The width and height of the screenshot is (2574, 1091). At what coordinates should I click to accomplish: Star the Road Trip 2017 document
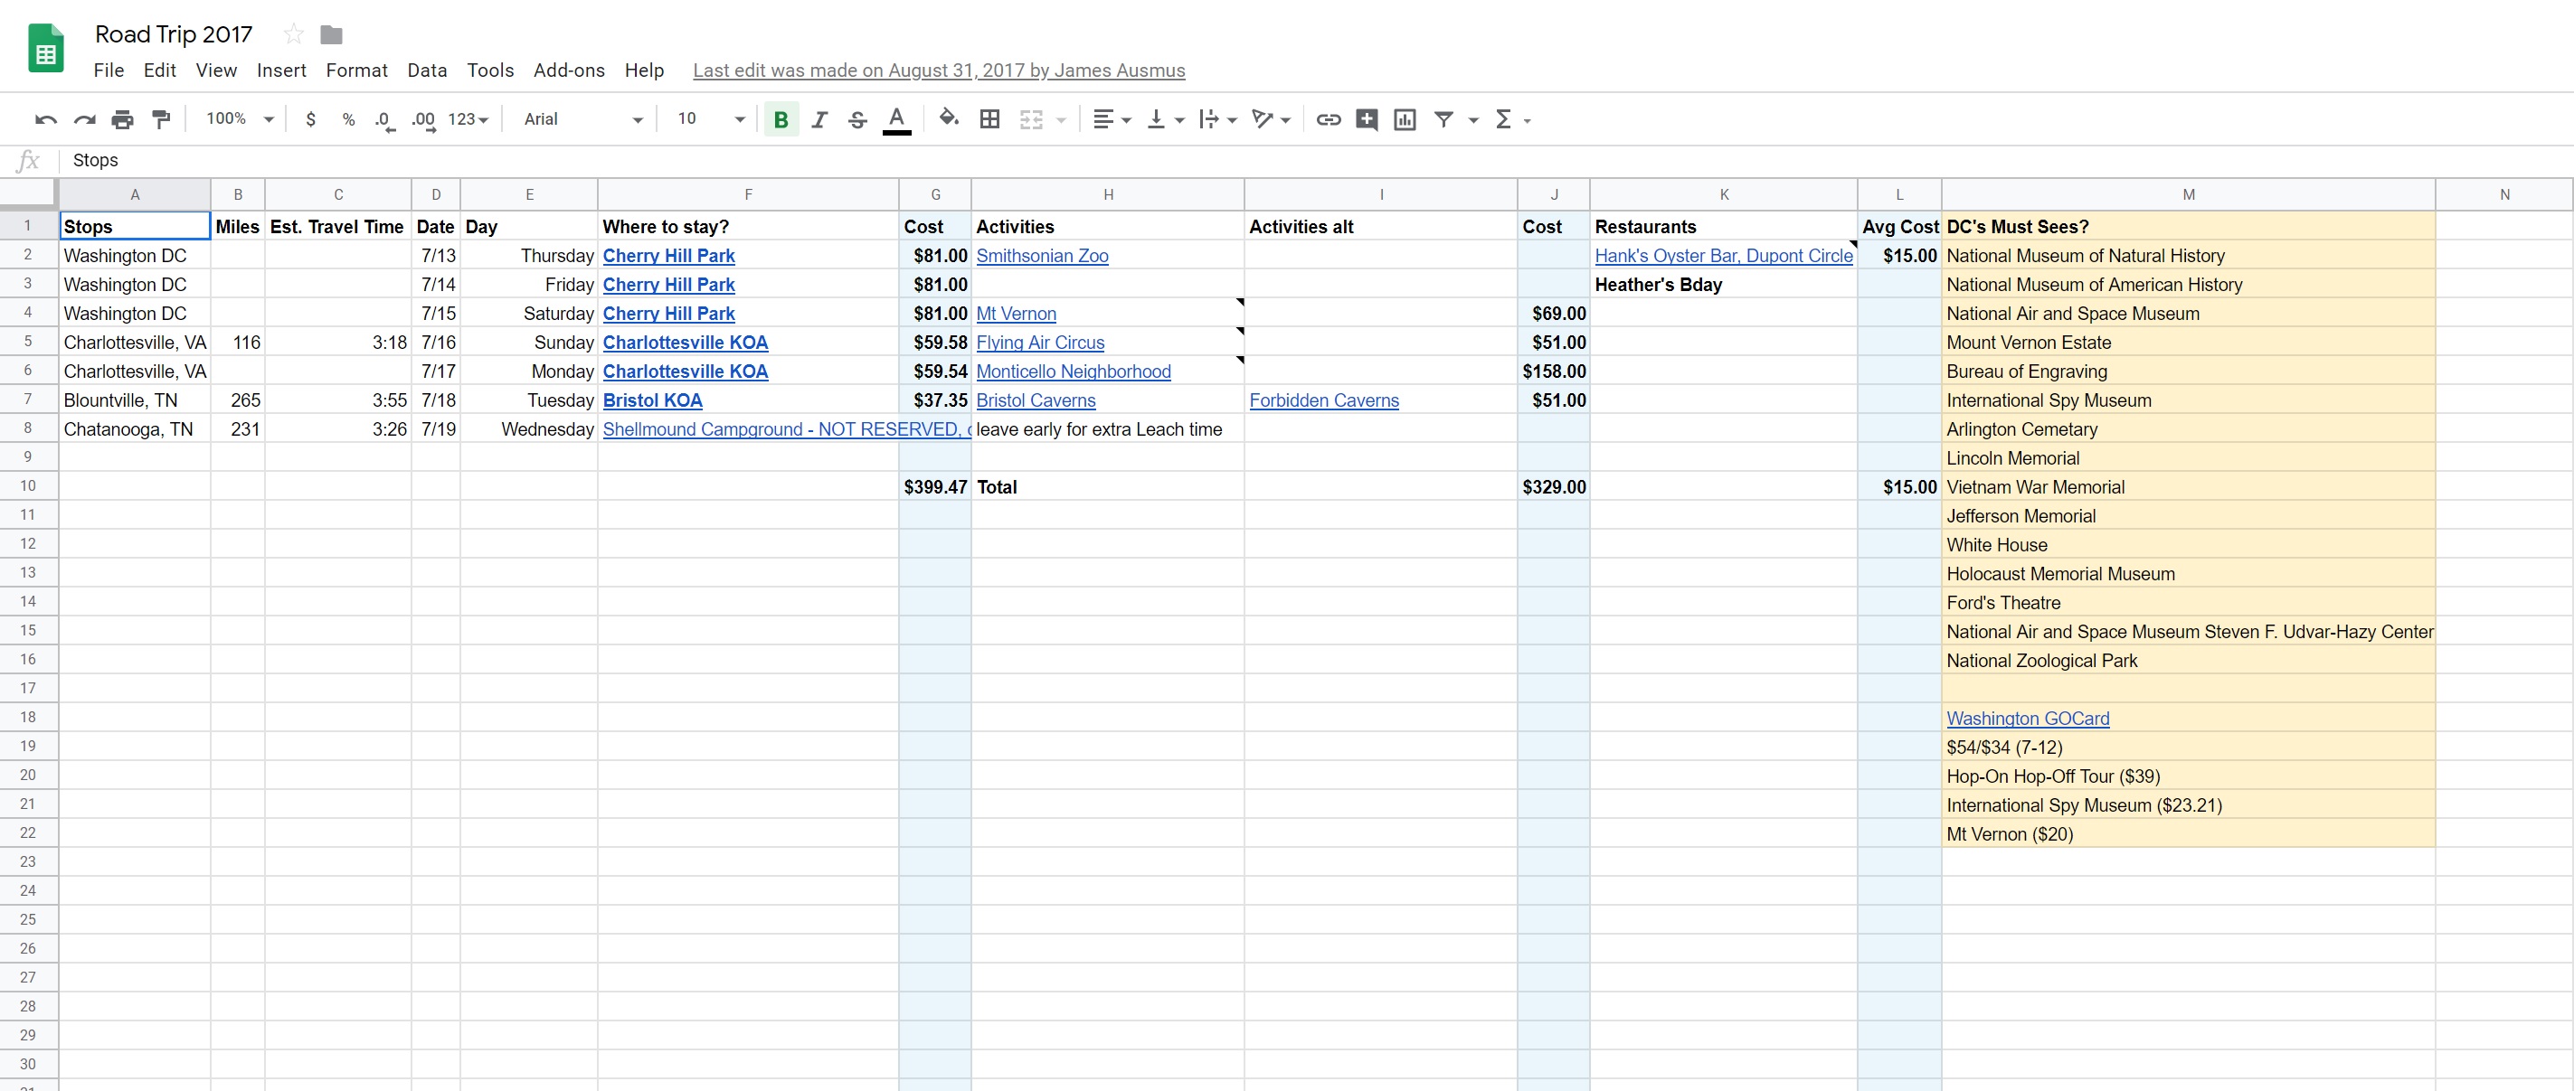293,35
